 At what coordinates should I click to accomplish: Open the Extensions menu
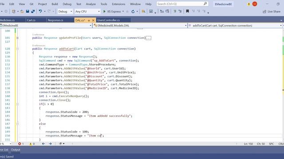point(118,4)
